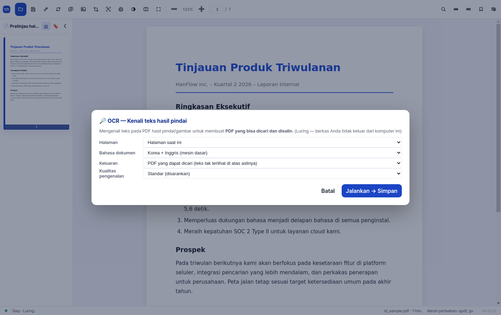Enter fullscreen mode via the expand icon
The width and height of the screenshot is (501, 315).
coord(158,9)
